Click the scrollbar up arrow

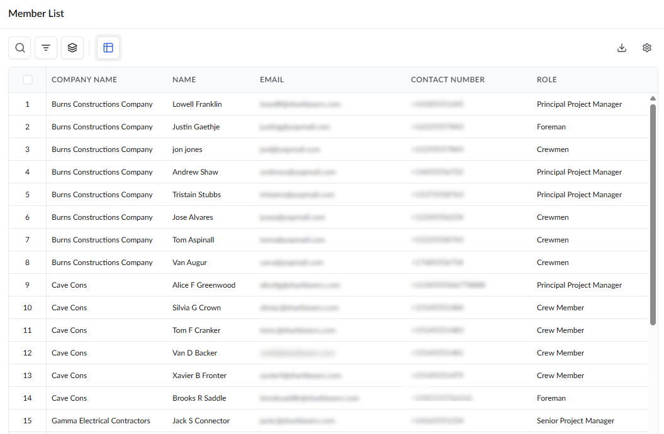click(x=653, y=99)
